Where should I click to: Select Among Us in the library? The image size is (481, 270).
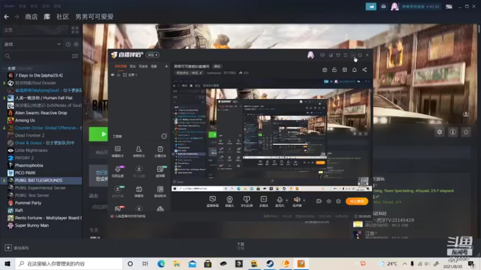coord(25,121)
